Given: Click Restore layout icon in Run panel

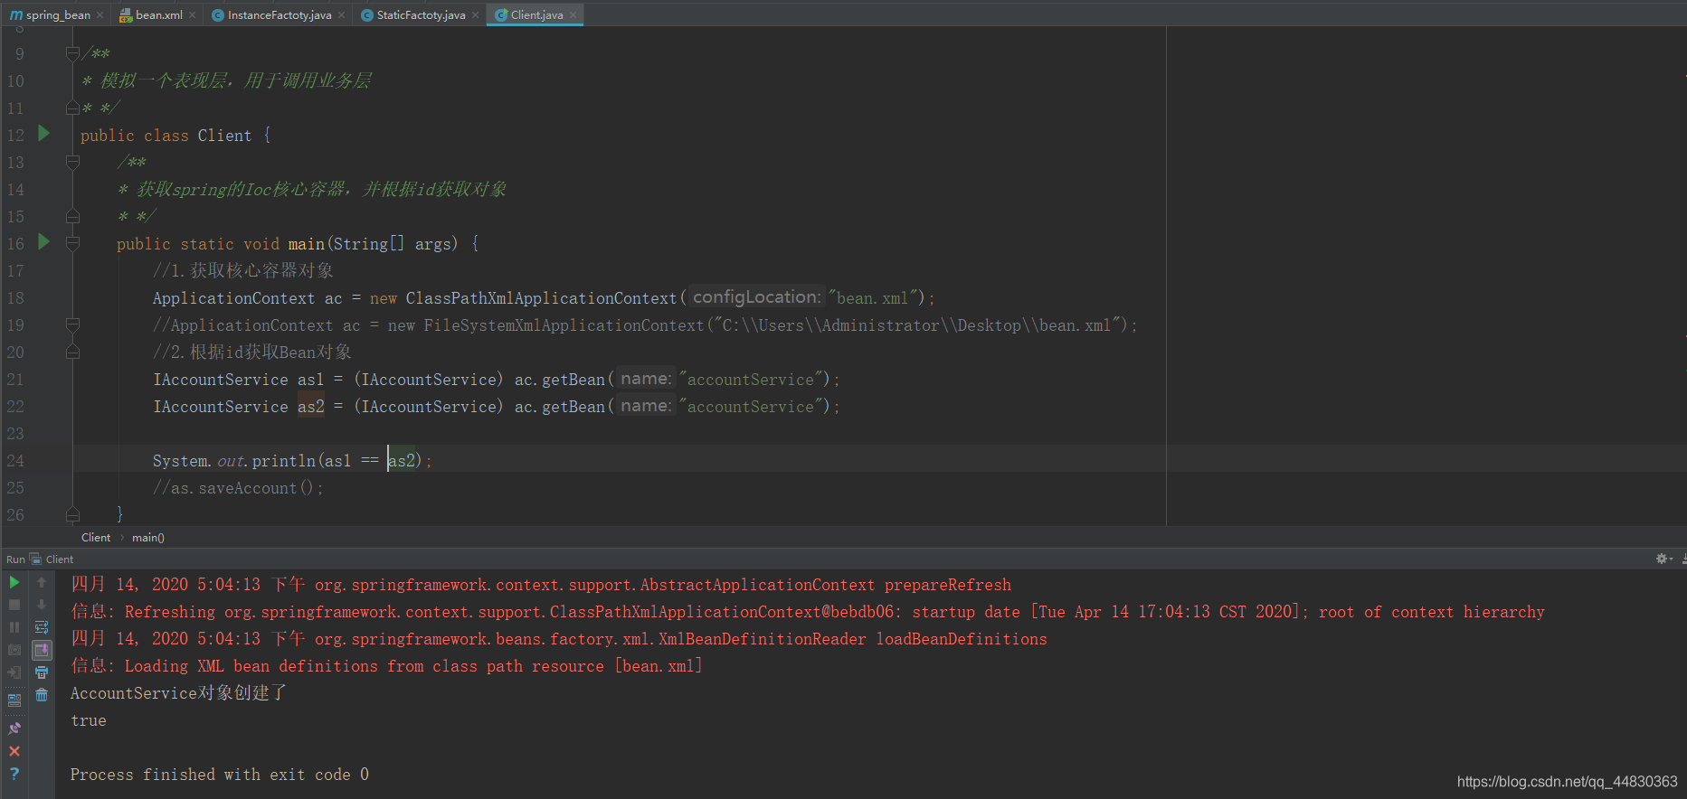Looking at the screenshot, I should coord(14,699).
